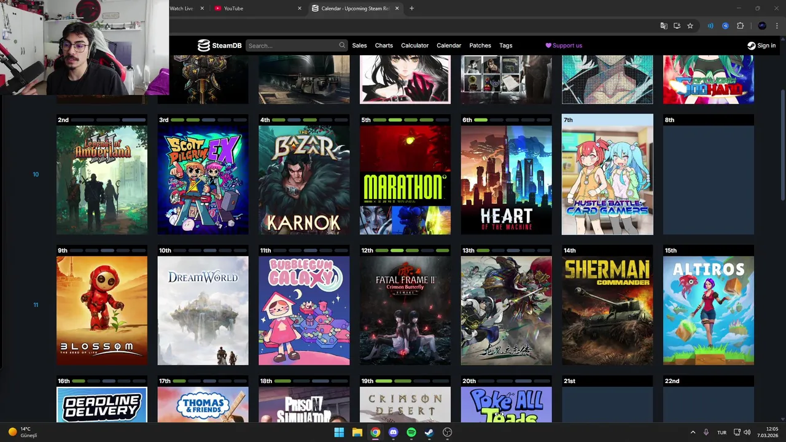The height and width of the screenshot is (442, 786).
Task: Bookmark this page with the star icon
Action: [690, 26]
